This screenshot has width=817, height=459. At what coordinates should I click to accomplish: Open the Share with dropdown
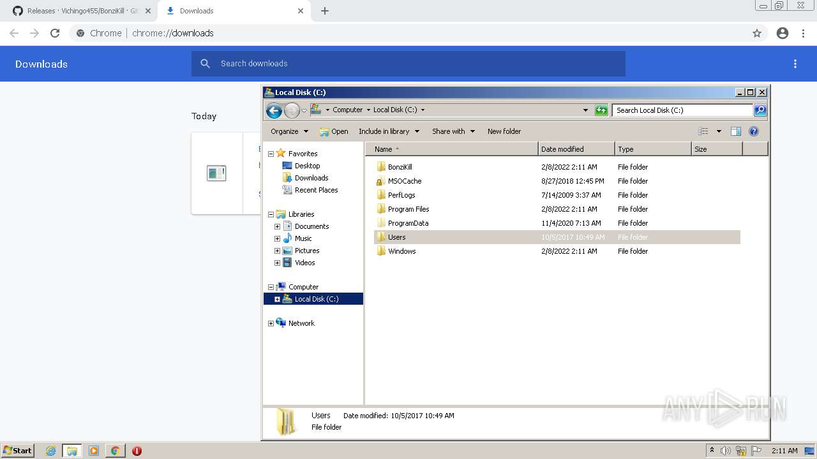pos(453,131)
